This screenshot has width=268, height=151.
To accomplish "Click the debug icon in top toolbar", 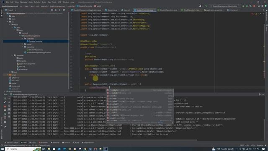I will [x=247, y=6].
